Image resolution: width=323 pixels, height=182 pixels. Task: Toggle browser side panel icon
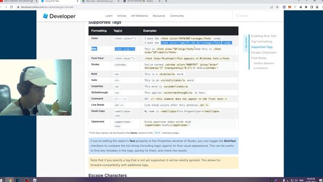[x=312, y=7]
